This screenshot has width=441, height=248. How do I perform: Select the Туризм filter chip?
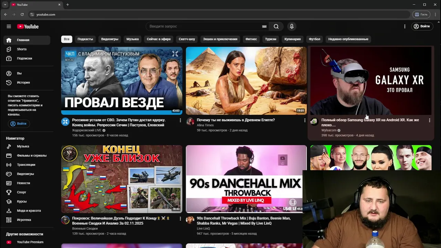pos(270,39)
